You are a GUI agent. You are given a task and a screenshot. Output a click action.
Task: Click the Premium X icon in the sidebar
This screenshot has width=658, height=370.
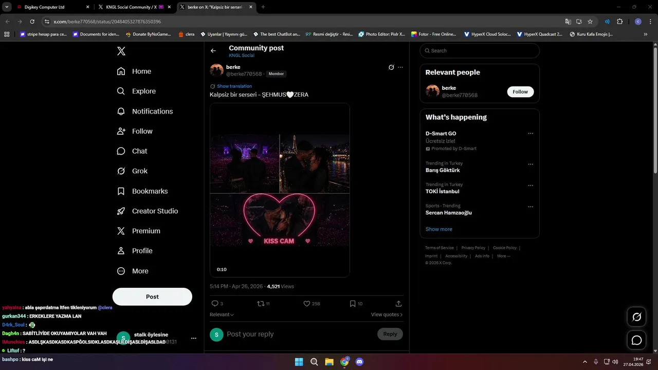[x=121, y=231]
